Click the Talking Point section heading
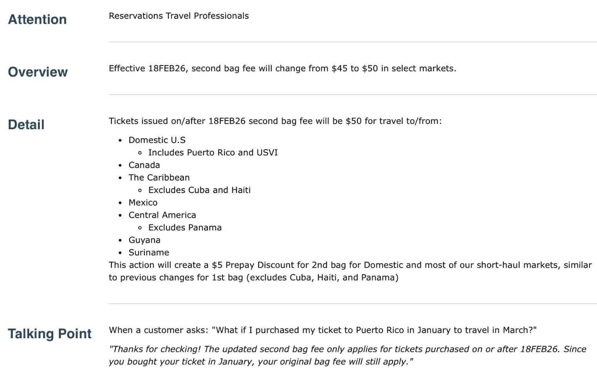Viewport: 597px width, 368px height. 49,334
